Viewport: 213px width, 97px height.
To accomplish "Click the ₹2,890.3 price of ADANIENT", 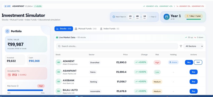I will [121, 62].
